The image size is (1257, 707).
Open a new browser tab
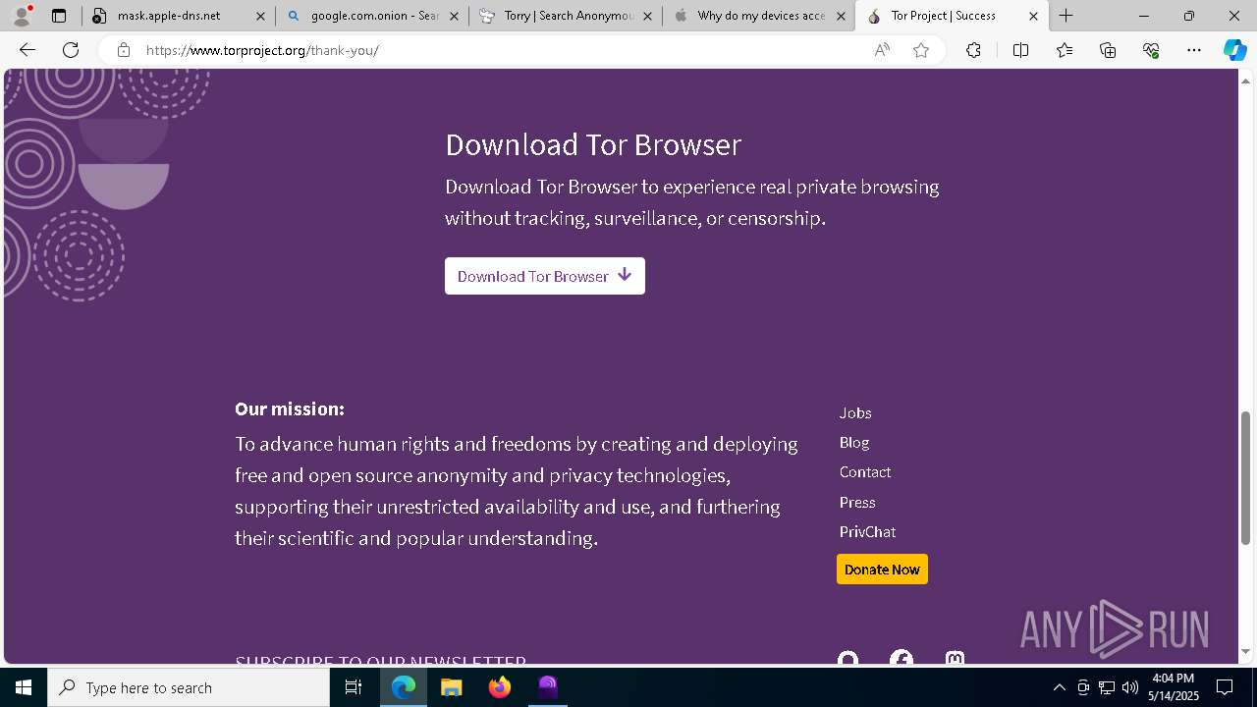tap(1066, 16)
